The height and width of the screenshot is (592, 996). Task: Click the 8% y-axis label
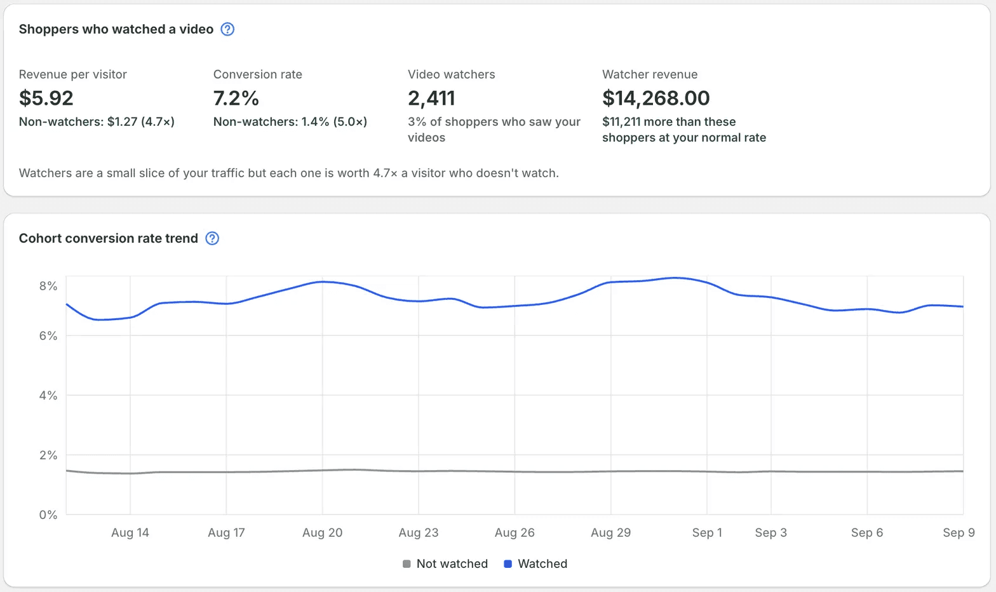tap(48, 286)
